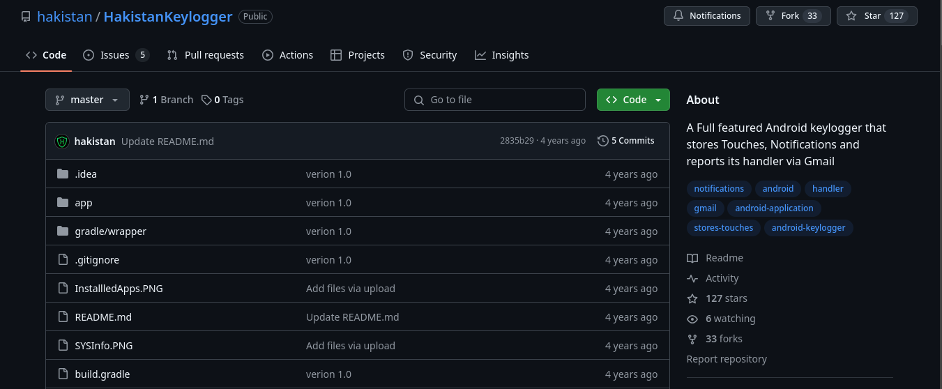Open the Insights tab
Viewport: 942px width, 389px height.
pyautogui.click(x=501, y=55)
